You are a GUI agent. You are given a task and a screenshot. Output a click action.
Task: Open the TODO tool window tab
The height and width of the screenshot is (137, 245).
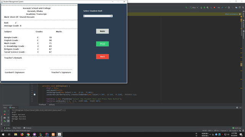click(x=17, y=128)
